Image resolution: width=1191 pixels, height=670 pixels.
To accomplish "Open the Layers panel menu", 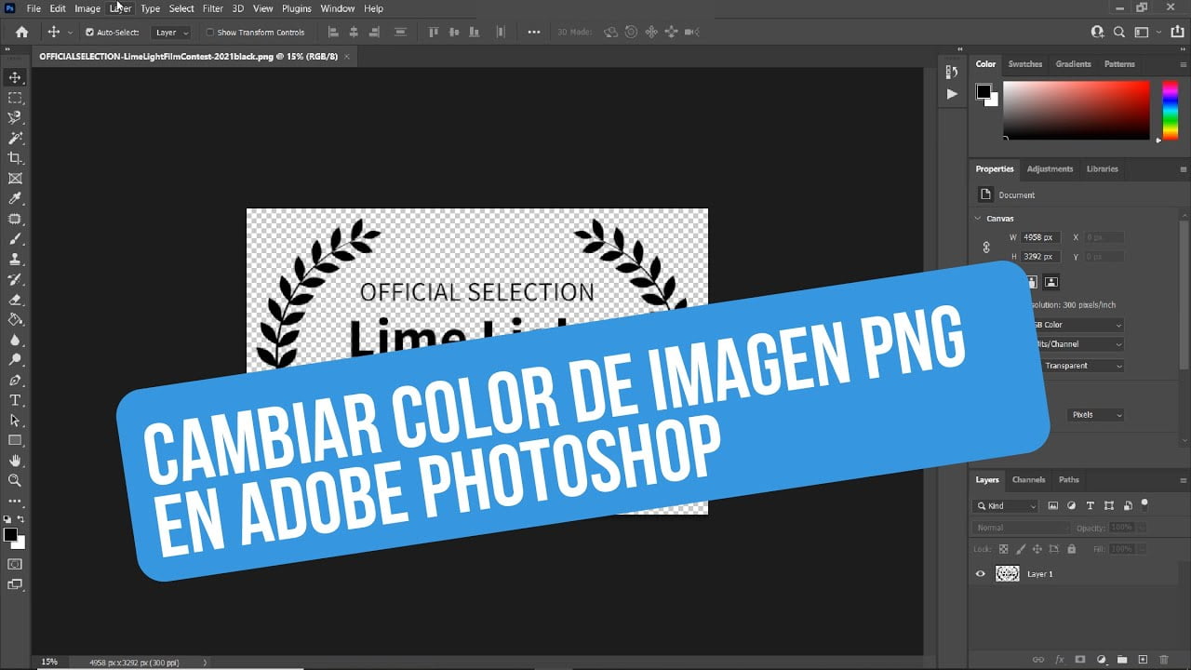I will click(x=1184, y=480).
